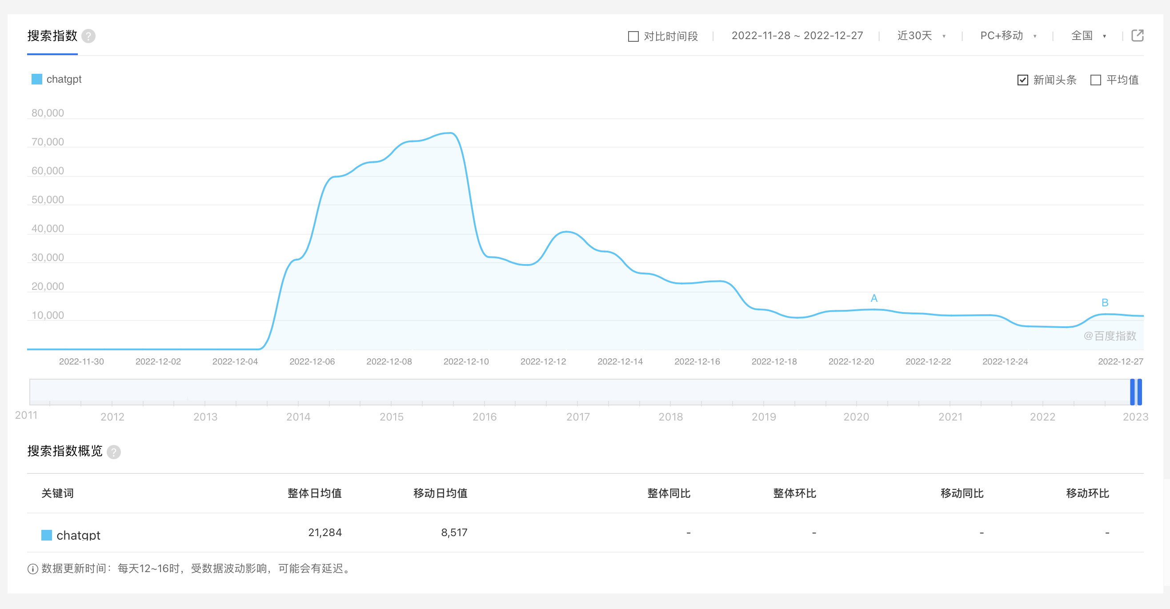
Task: Open the date range 2022-11-28 ~ 2022-12-27 picker
Action: 797,36
